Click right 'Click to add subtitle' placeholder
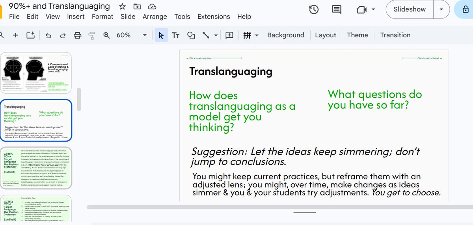473x225 pixels. coord(420,58)
